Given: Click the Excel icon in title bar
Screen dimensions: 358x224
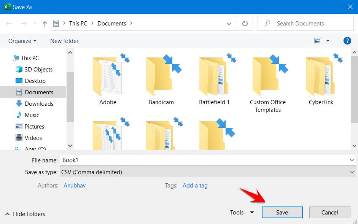Looking at the screenshot, I should pos(7,7).
